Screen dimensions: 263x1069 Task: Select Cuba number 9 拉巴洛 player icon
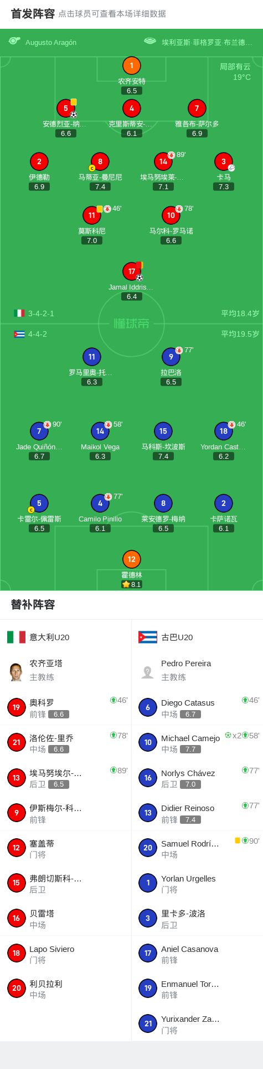[171, 357]
